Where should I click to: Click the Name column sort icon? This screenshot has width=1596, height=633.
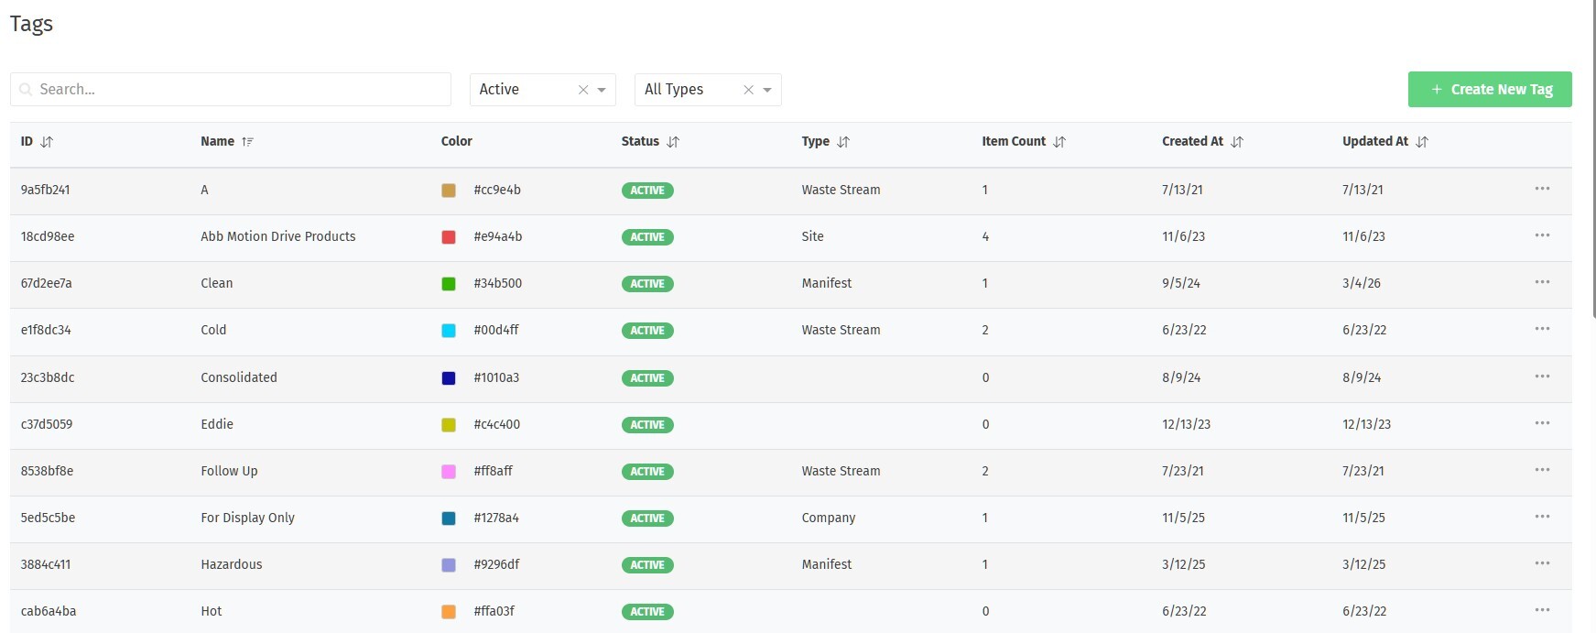[x=247, y=142]
